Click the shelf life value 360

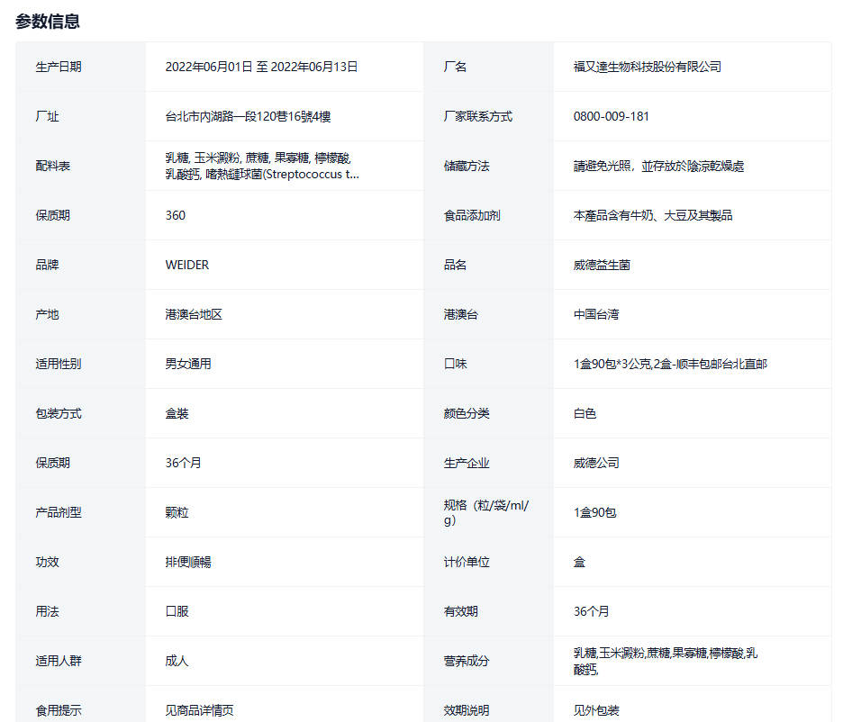tap(176, 215)
